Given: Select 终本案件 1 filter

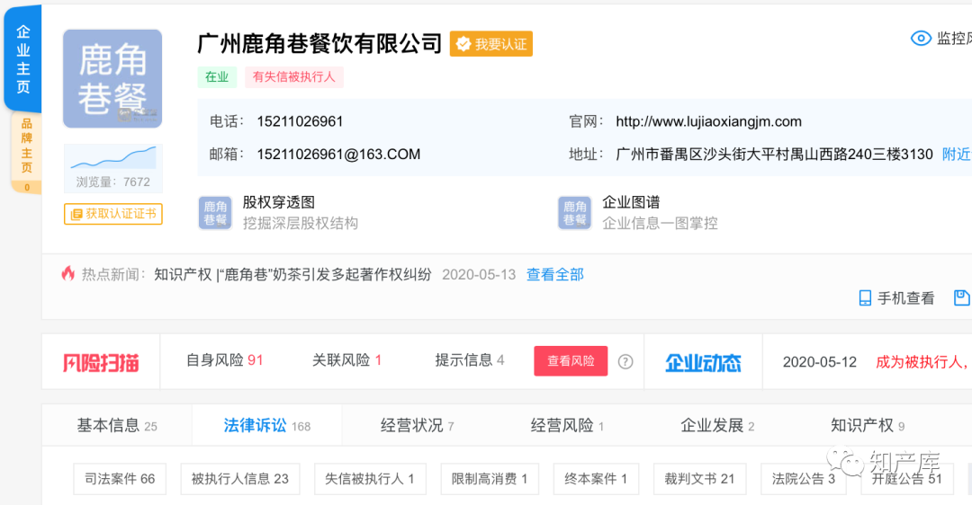Looking at the screenshot, I should click(596, 479).
